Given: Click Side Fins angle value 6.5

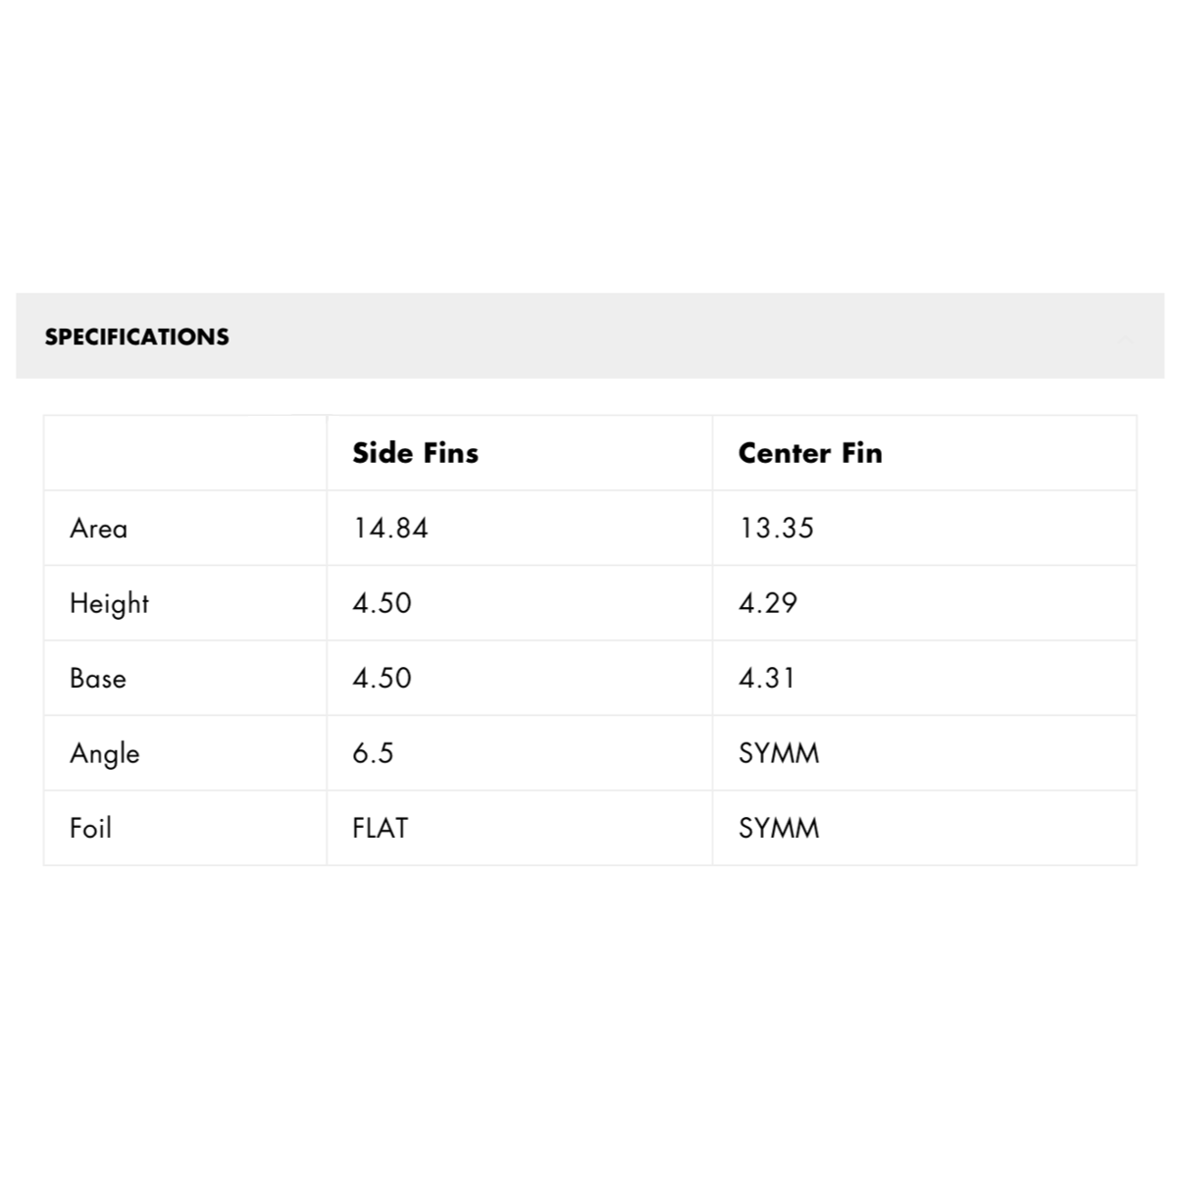Looking at the screenshot, I should tap(373, 753).
